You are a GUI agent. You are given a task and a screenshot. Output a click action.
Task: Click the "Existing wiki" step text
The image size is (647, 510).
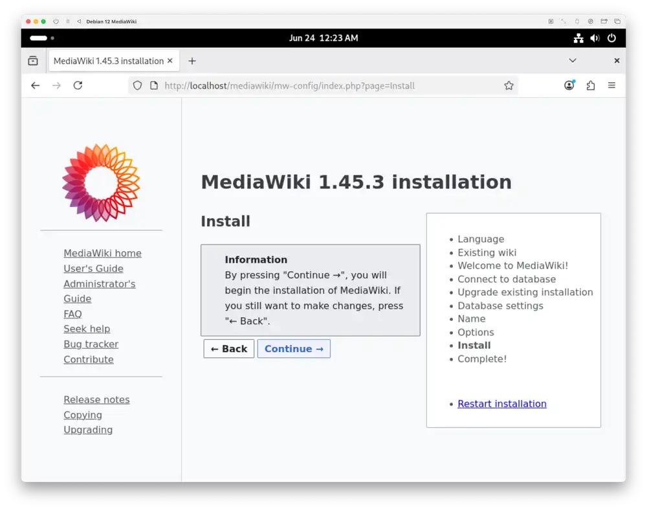click(487, 252)
